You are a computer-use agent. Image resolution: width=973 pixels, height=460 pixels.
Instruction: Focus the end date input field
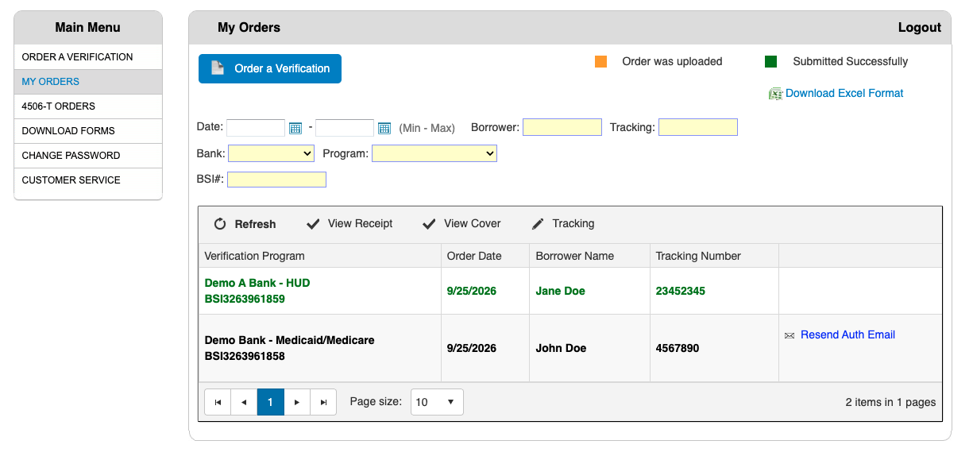[x=345, y=128]
